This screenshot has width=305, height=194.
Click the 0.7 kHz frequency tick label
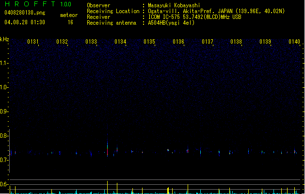click(4, 160)
